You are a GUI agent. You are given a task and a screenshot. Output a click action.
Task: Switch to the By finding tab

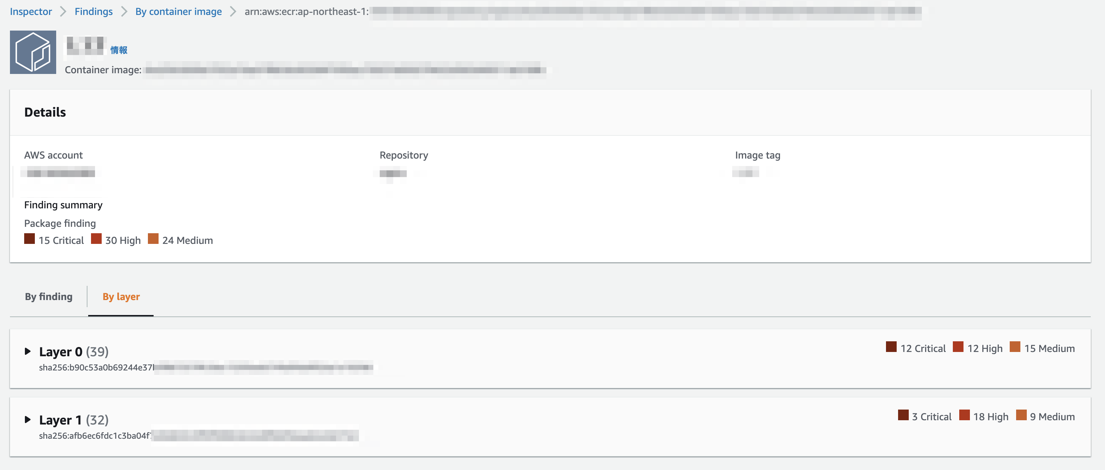coord(48,296)
